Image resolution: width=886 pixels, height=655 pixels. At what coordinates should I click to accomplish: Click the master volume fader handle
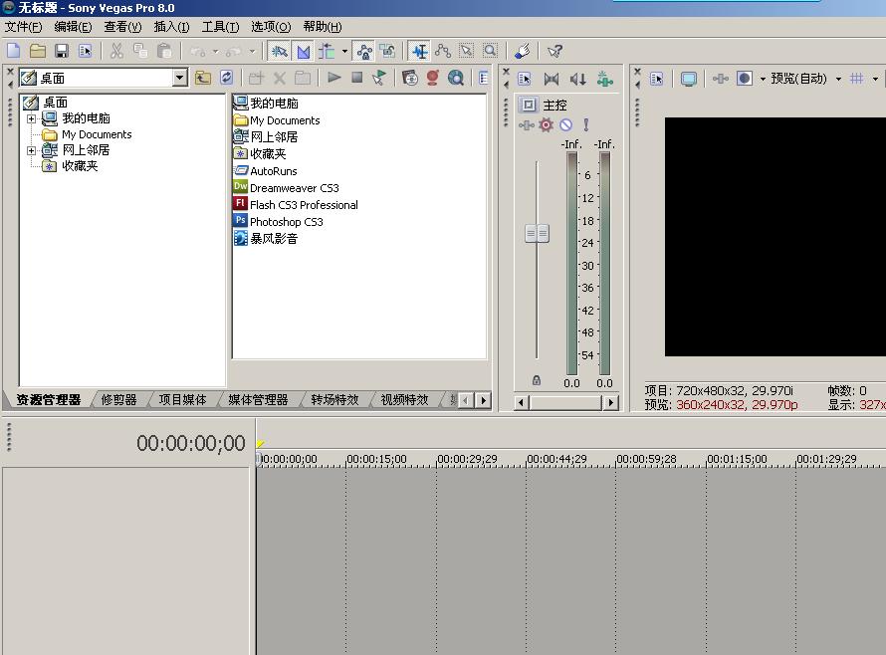coord(537,233)
